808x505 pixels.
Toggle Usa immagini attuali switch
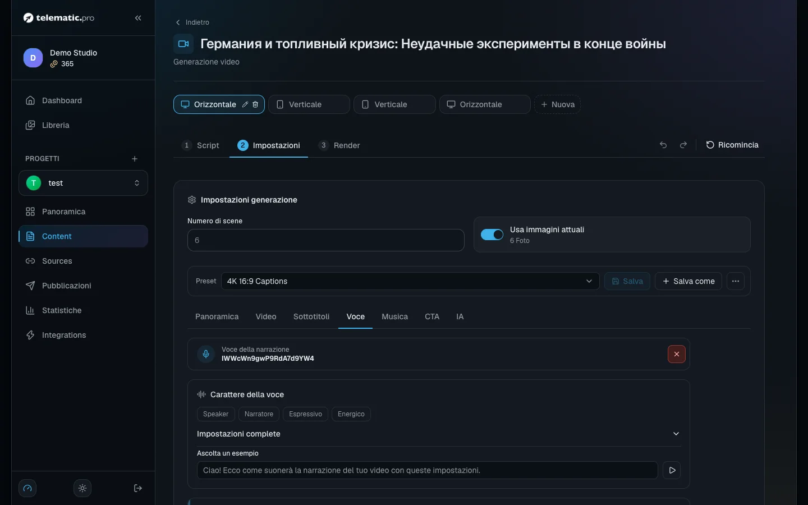point(492,235)
